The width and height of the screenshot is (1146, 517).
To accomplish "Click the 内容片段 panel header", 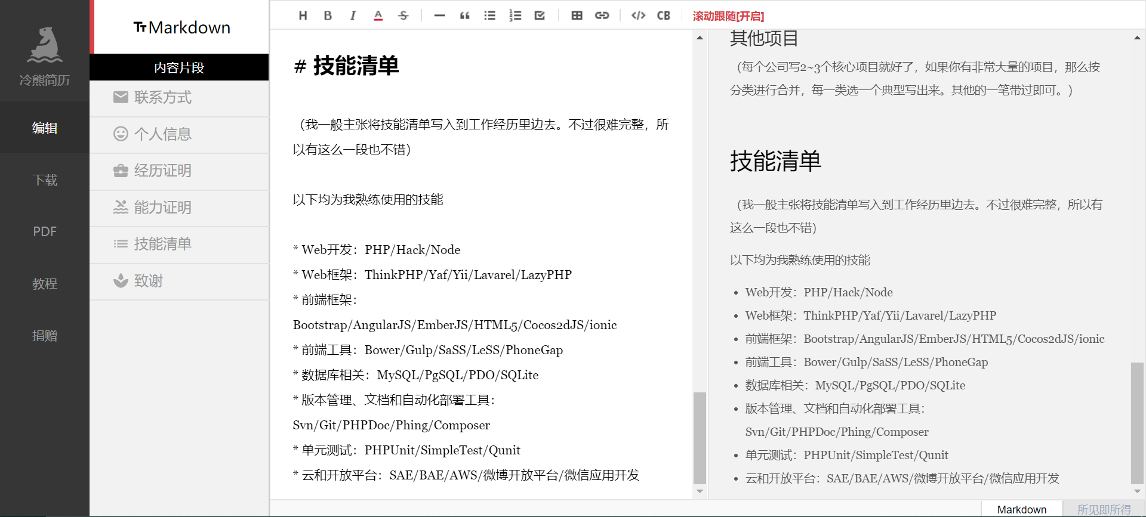I will pos(179,67).
